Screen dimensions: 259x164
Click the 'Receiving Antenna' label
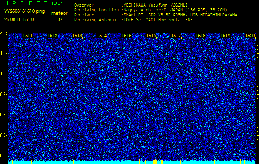click(95, 20)
